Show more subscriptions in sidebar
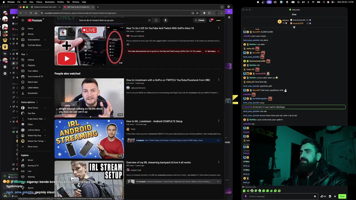This screenshot has height=200, width=356. pos(33,147)
